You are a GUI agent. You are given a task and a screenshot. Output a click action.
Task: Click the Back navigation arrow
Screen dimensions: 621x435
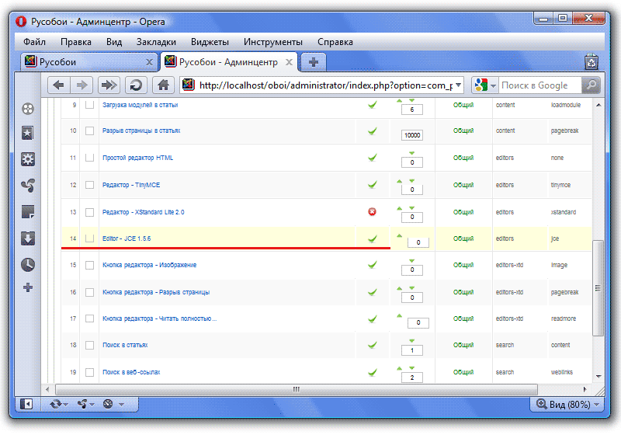58,85
